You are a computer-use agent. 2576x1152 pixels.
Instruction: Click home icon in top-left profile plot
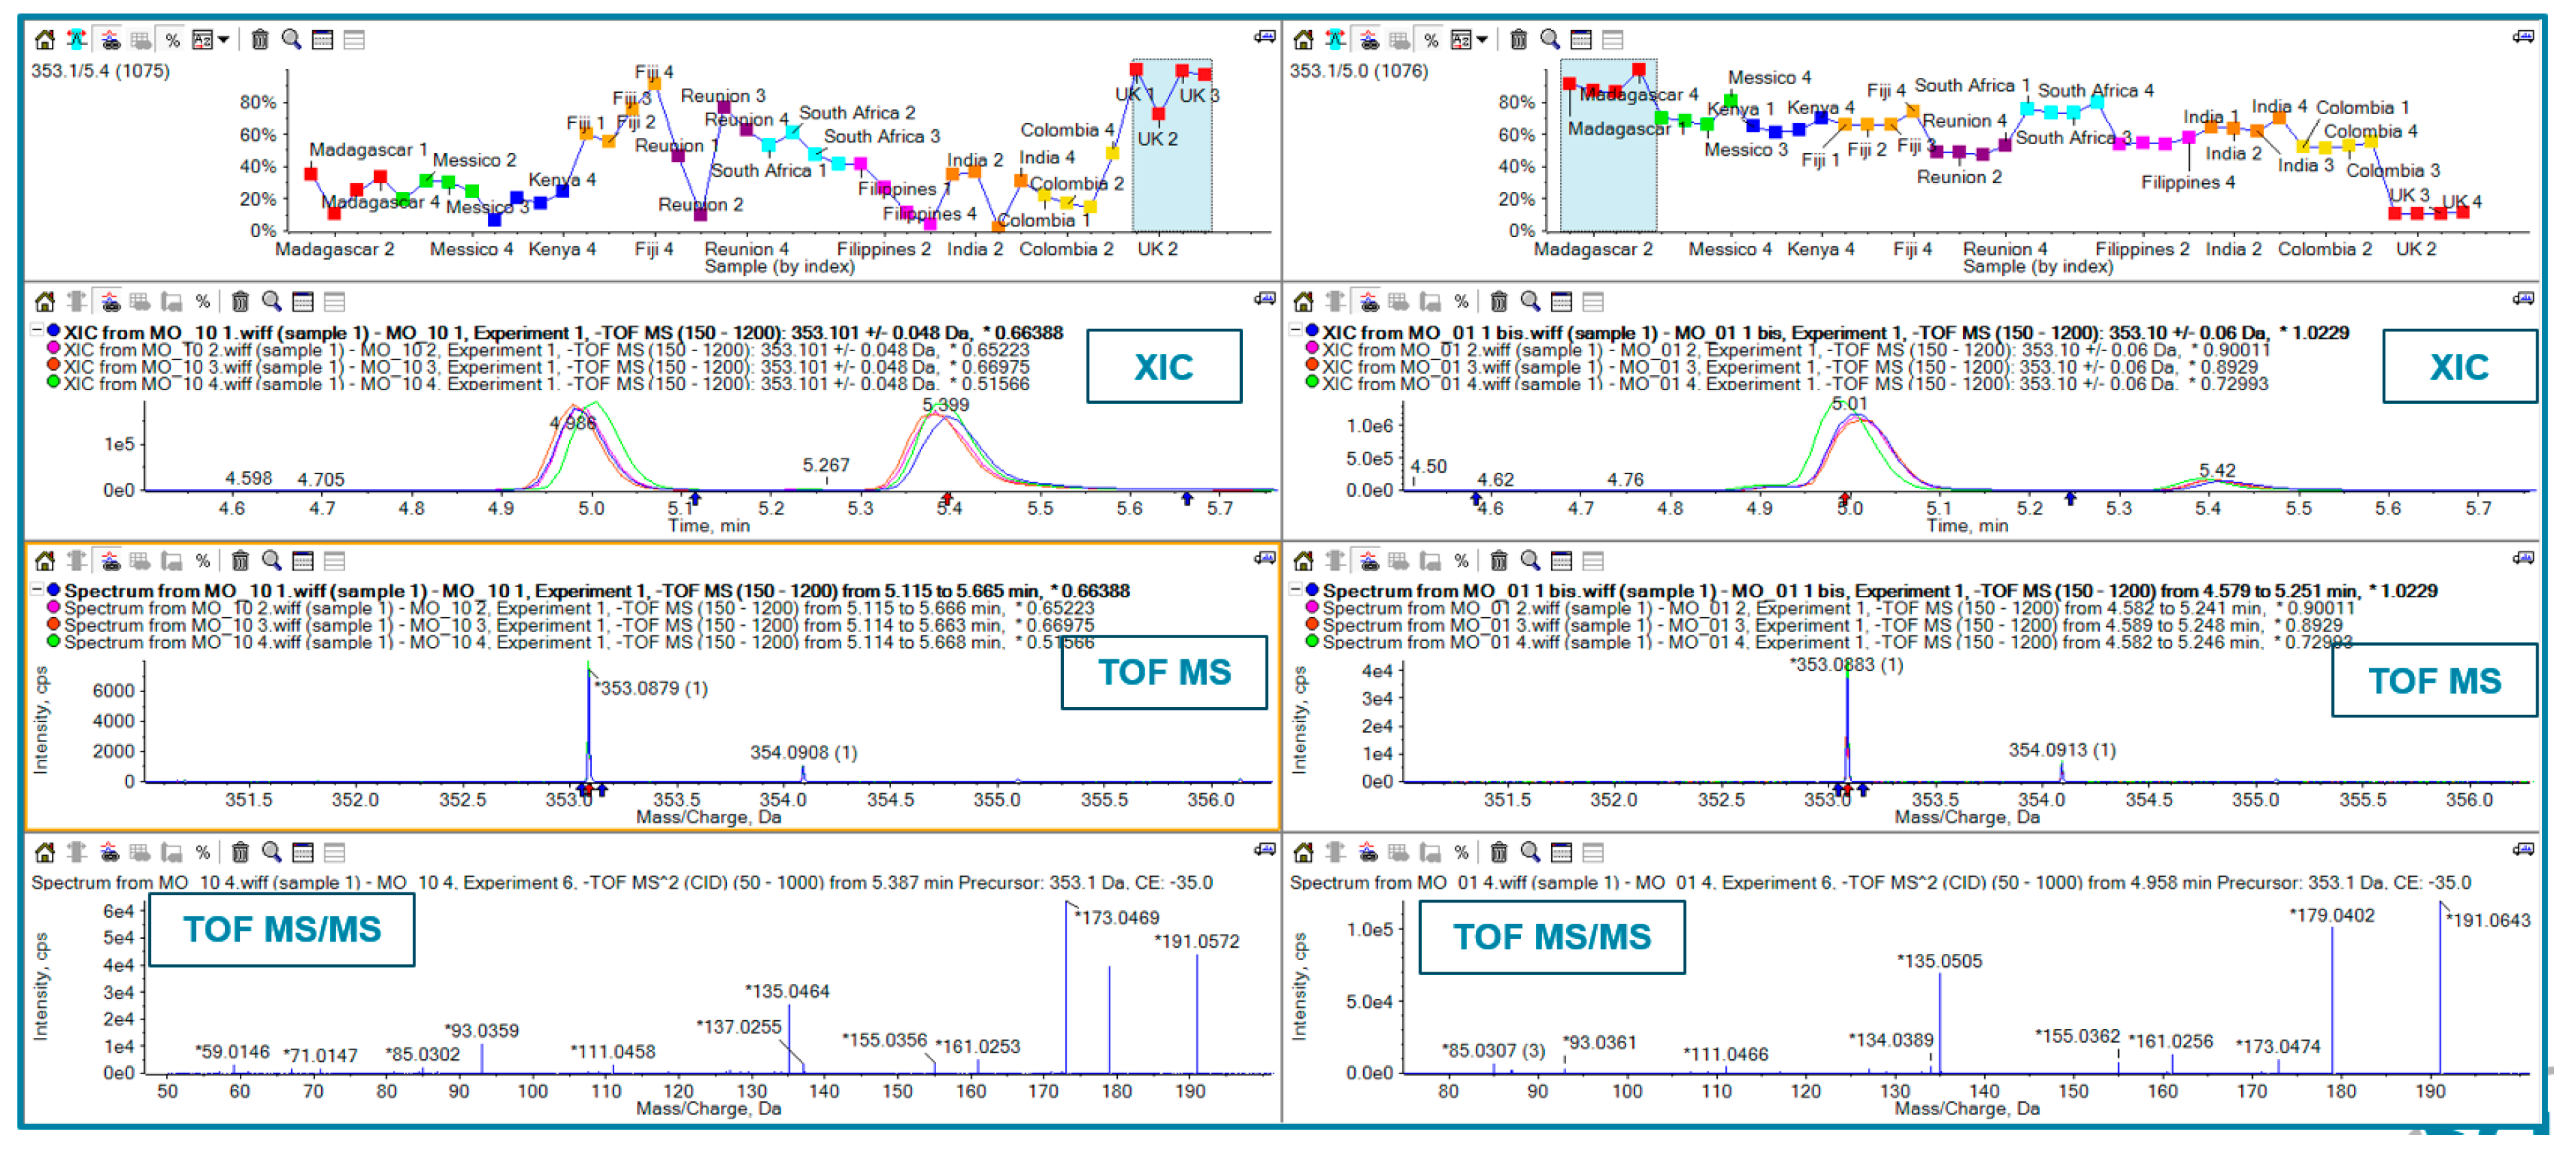(x=45, y=40)
